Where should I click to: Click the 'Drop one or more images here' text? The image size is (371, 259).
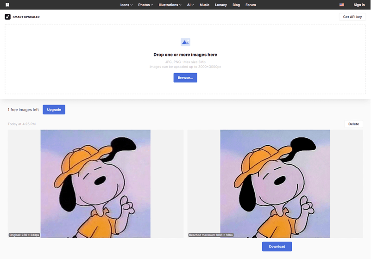[185, 55]
